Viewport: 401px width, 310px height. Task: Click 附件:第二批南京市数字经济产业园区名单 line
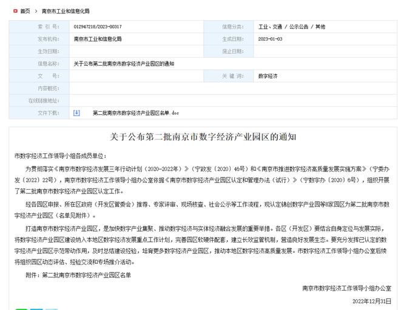[x=78, y=275]
